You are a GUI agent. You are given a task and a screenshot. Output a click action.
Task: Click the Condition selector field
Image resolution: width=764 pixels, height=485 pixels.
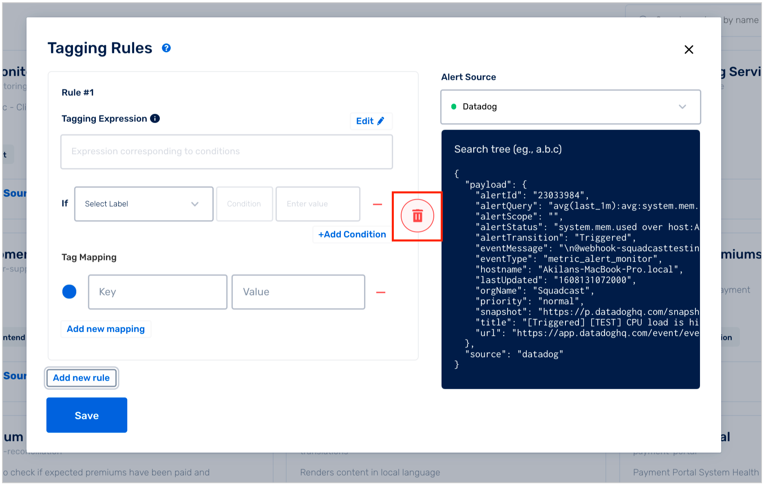pos(245,204)
